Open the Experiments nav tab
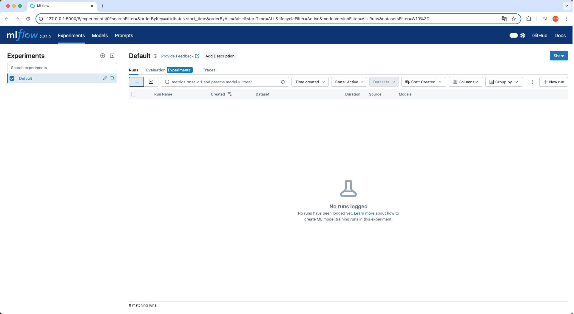574x314 pixels. pyautogui.click(x=71, y=35)
